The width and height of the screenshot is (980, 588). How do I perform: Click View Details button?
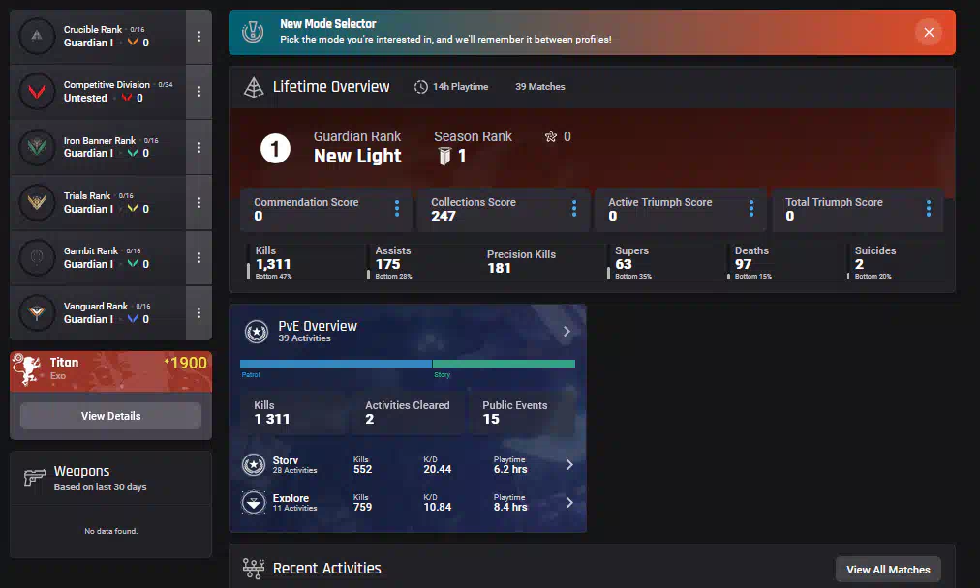pyautogui.click(x=110, y=416)
